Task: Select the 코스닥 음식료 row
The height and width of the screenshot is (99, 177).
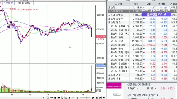Action: click(x=142, y=26)
